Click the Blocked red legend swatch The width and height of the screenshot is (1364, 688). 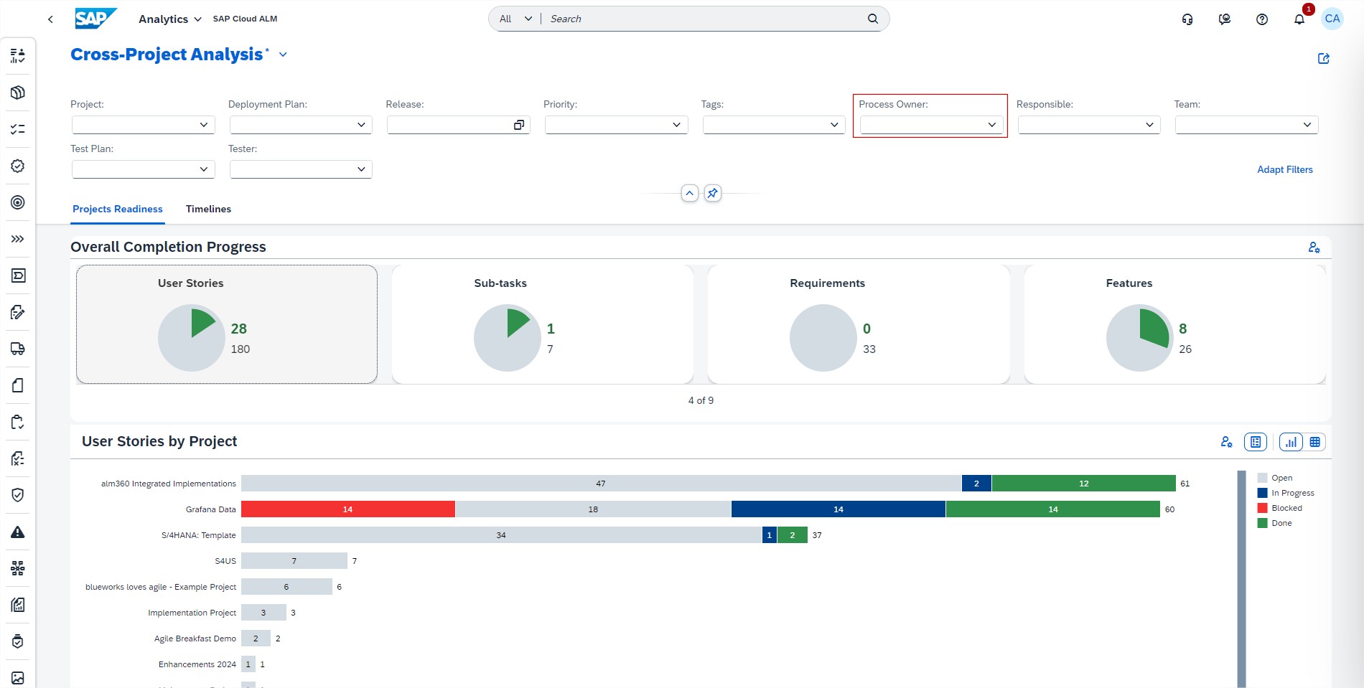pyautogui.click(x=1262, y=508)
